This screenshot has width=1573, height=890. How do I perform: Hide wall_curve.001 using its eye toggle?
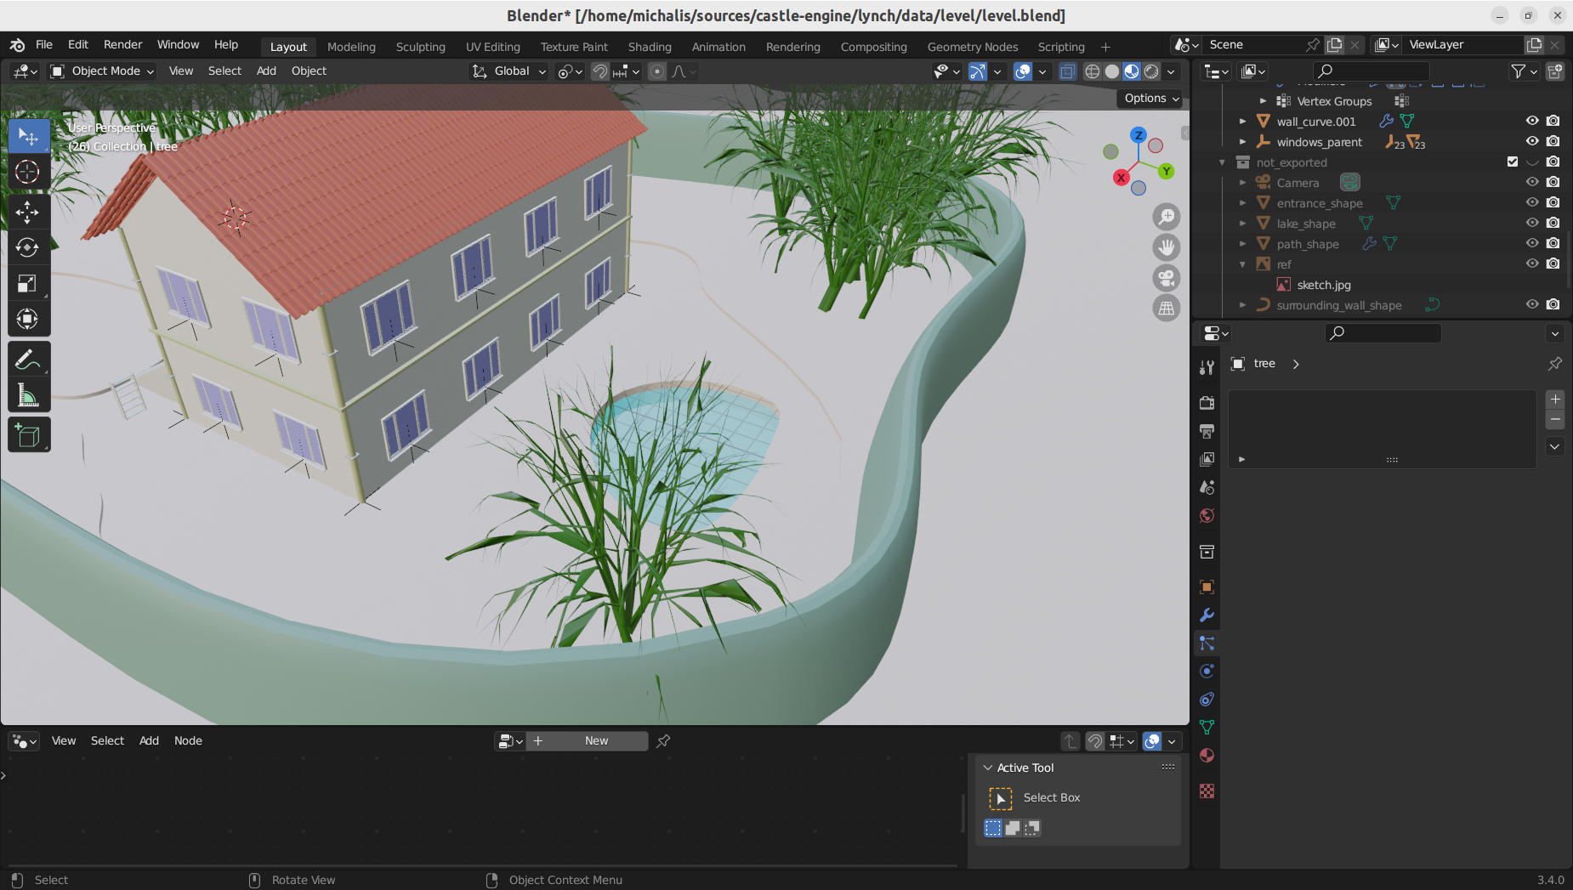click(1532, 121)
